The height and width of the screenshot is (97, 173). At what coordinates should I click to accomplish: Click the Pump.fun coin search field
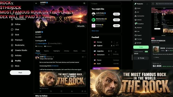[x=164, y=4]
